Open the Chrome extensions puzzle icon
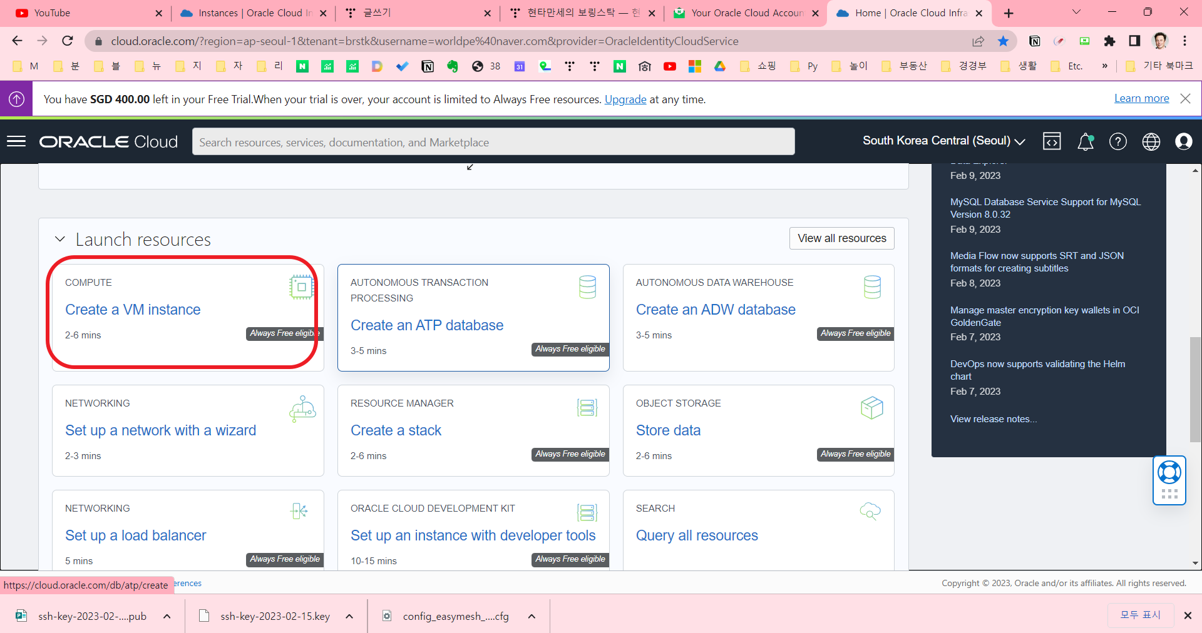 (1109, 41)
